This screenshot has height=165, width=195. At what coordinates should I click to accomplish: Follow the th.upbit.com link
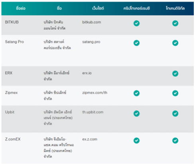[x=93, y=112]
